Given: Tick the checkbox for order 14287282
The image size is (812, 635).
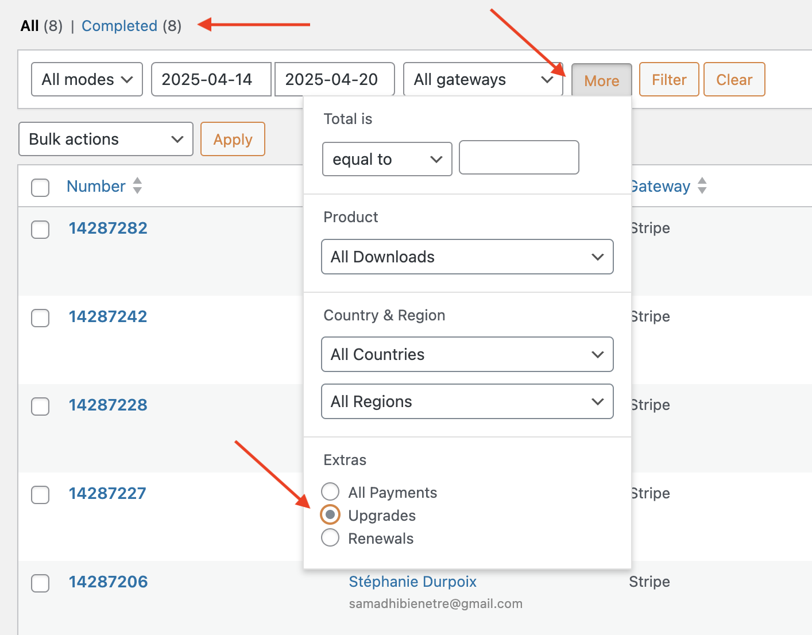Looking at the screenshot, I should [x=40, y=229].
